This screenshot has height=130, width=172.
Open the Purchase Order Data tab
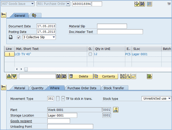pos(82,88)
